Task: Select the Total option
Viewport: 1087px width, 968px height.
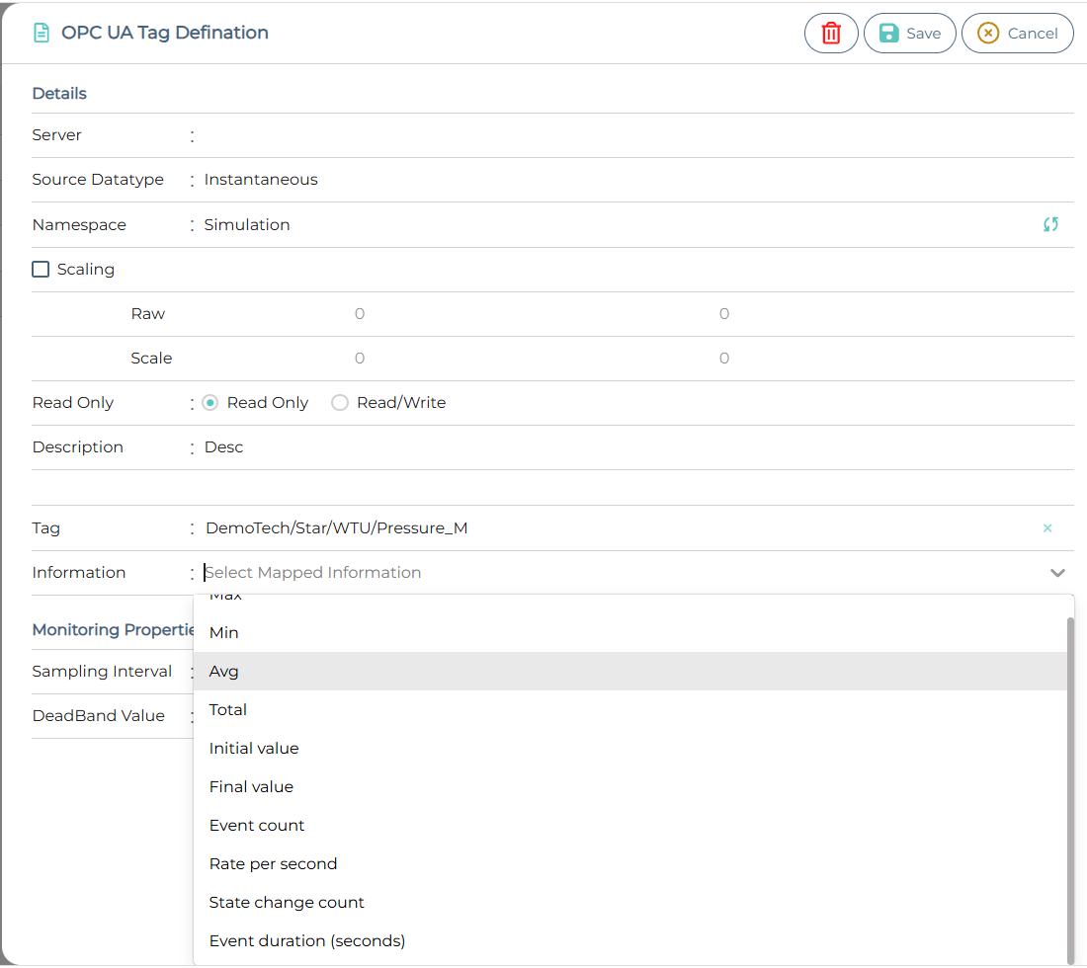Action: (228, 709)
